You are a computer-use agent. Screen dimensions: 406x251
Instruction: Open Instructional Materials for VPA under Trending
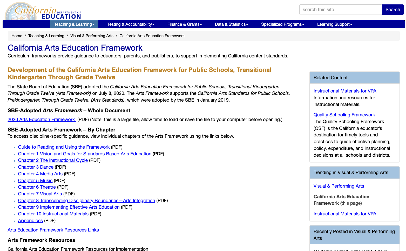pyautogui.click(x=345, y=214)
